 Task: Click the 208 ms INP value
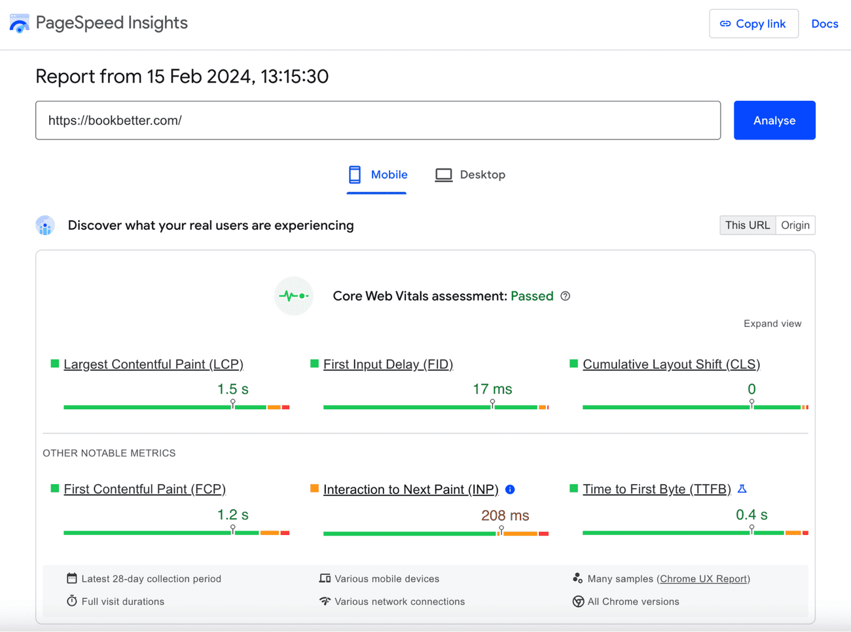[x=505, y=515]
